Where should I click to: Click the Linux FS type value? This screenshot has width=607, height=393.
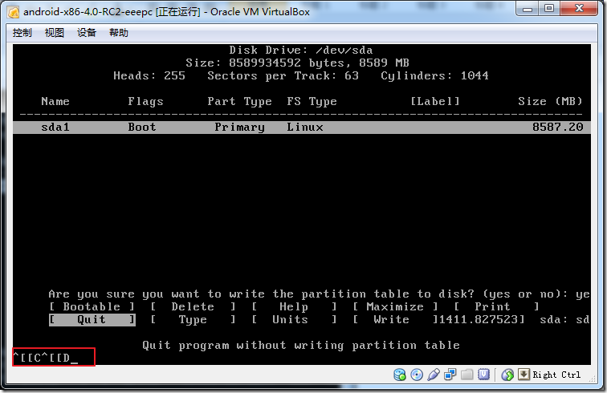pyautogui.click(x=304, y=128)
